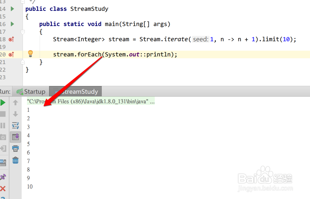Image resolution: width=310 pixels, height=199 pixels.
Task: Run main method from line 16 gutter arrow
Action: tap(12, 24)
